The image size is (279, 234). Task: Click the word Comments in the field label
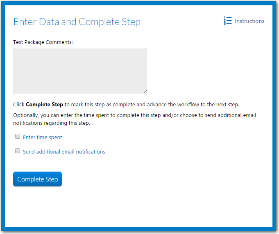59,42
